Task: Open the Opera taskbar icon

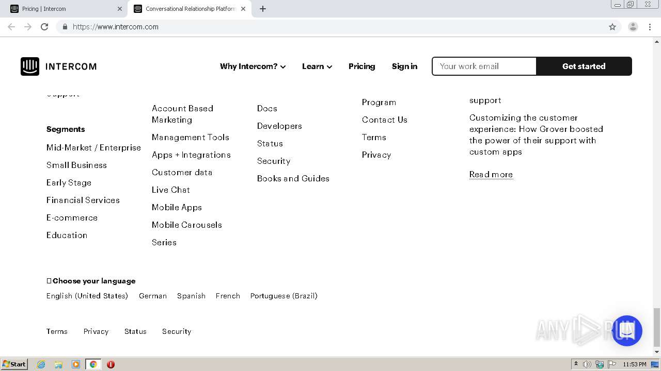Action: 111,364
